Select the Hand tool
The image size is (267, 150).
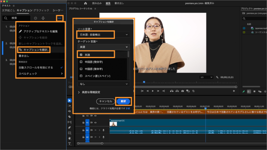point(69,138)
